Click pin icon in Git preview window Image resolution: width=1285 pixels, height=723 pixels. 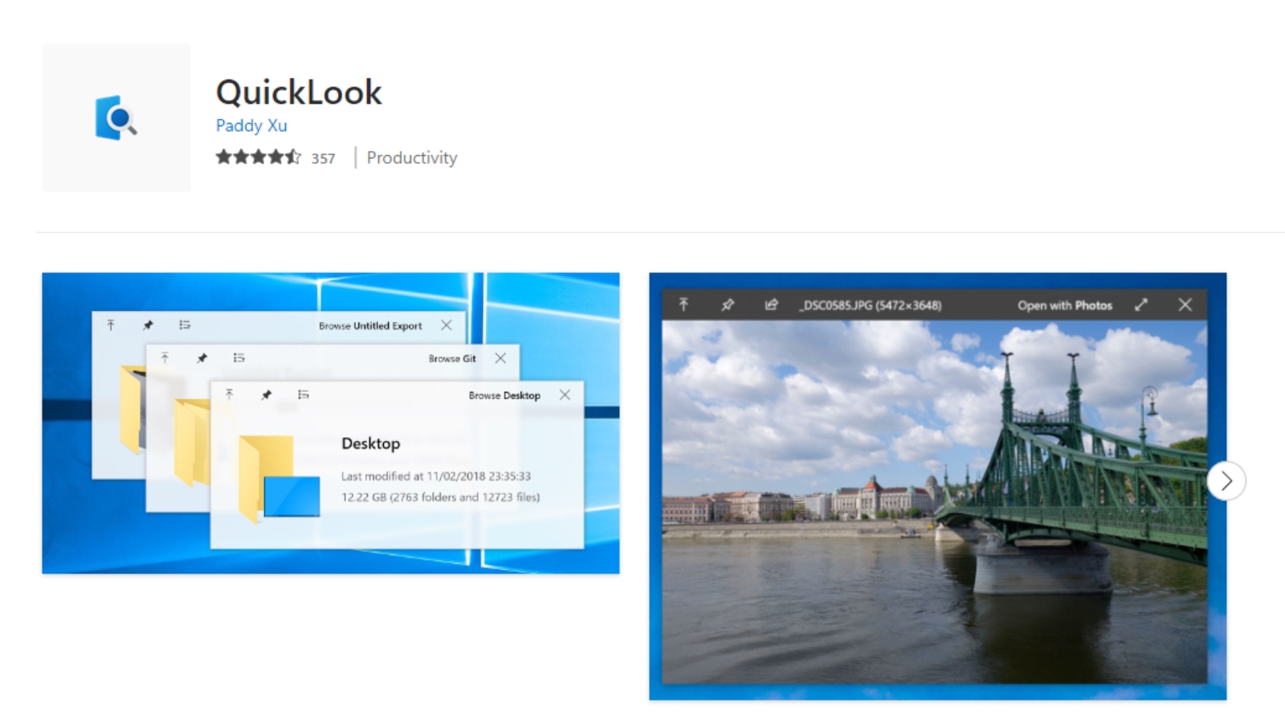(x=202, y=358)
